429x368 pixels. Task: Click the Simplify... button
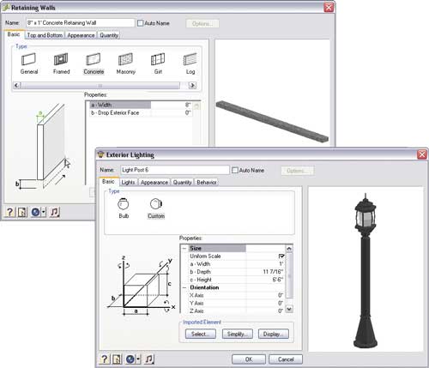pos(237,334)
